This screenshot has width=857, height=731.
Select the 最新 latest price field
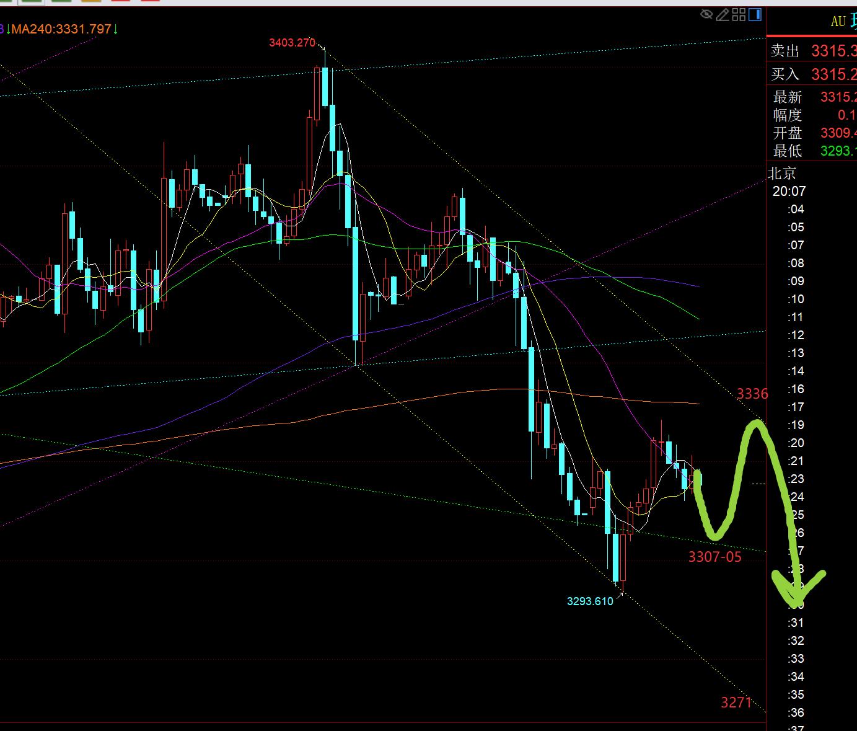point(812,97)
